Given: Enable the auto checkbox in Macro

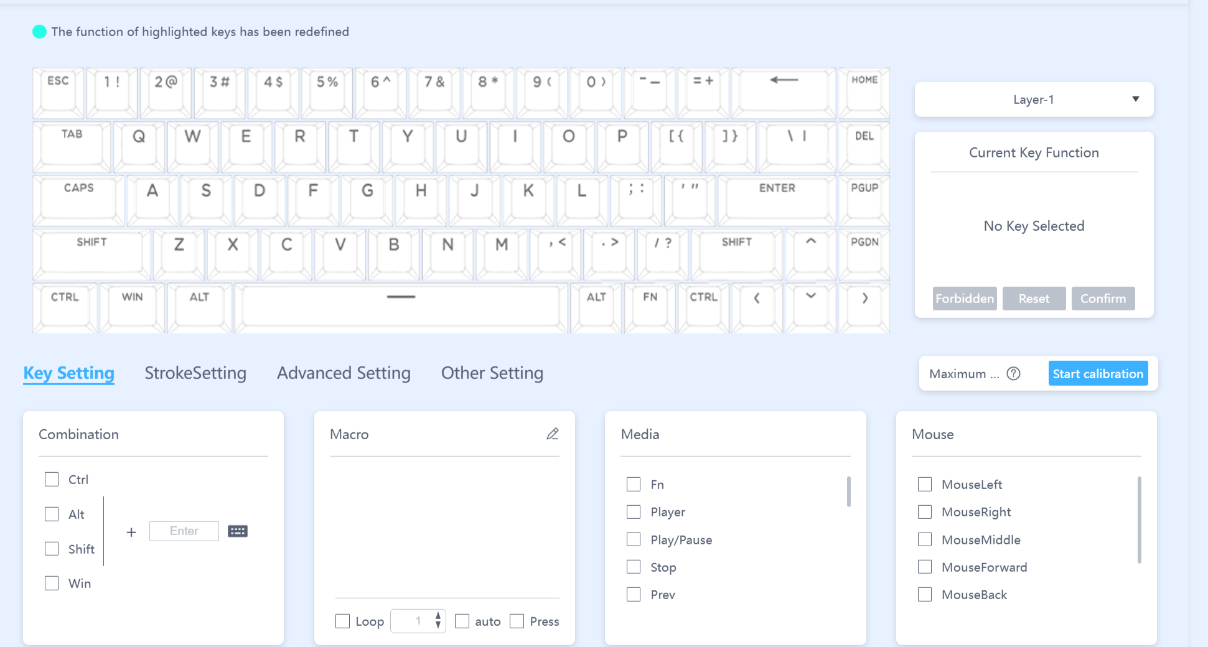Looking at the screenshot, I should [x=462, y=621].
